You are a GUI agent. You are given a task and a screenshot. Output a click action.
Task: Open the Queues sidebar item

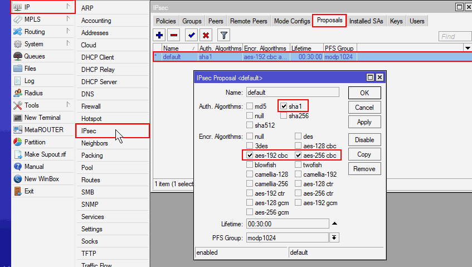click(34, 56)
